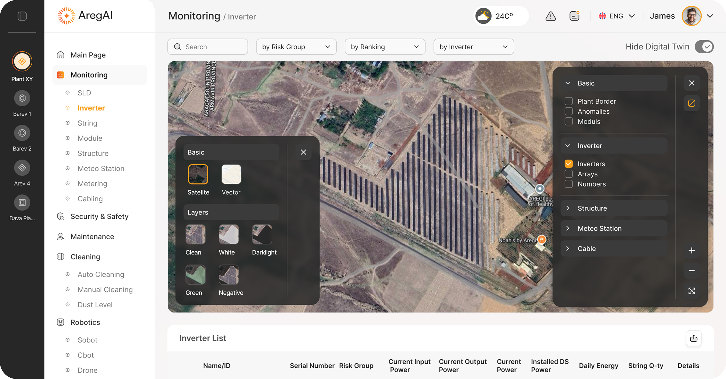
Task: Click the orange slashed-square layers icon
Action: (691, 103)
